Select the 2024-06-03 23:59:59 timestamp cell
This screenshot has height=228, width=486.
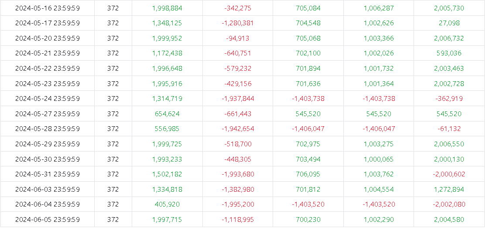[x=47, y=190]
